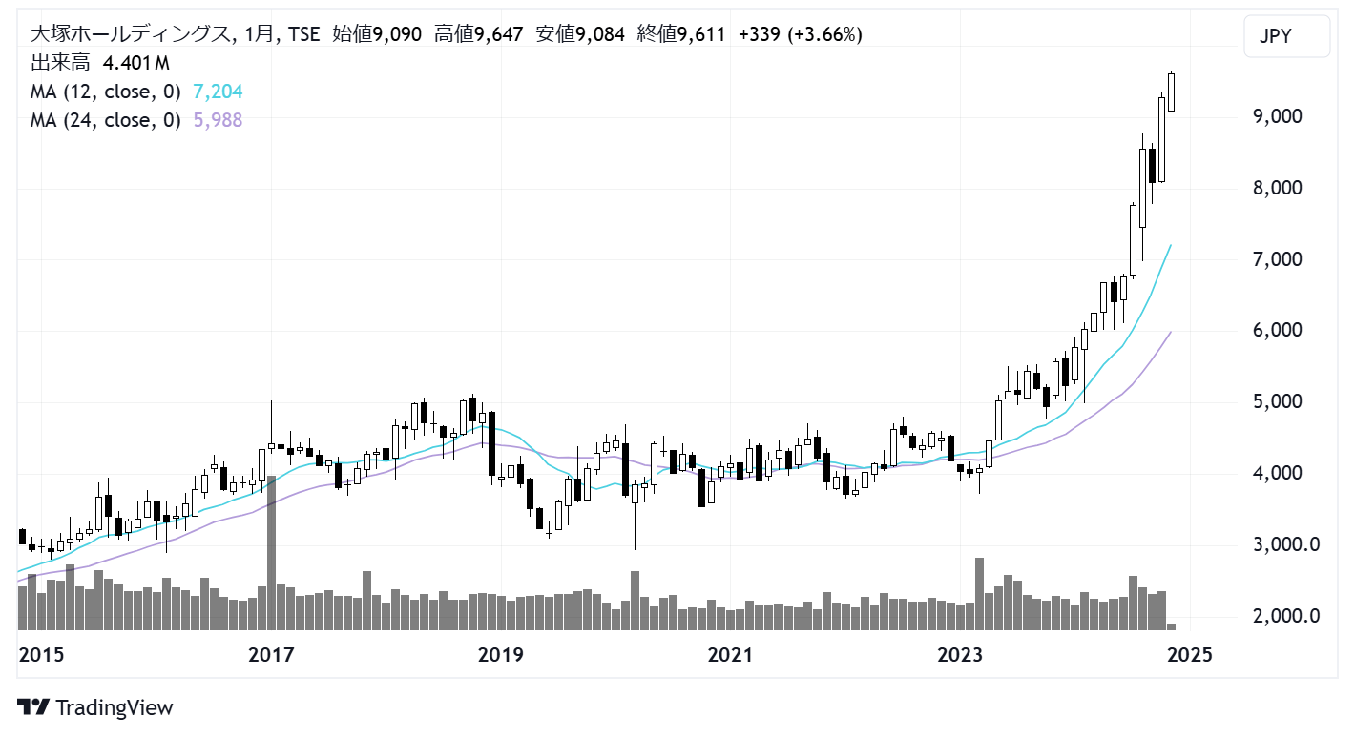Click the 2017 time axis label

pos(270,656)
